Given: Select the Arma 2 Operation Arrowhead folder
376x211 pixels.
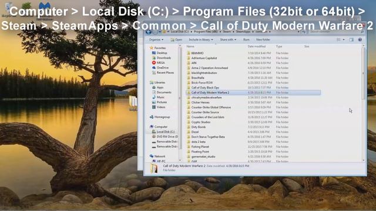Looking at the screenshot, I should pyautogui.click(x=207, y=68).
